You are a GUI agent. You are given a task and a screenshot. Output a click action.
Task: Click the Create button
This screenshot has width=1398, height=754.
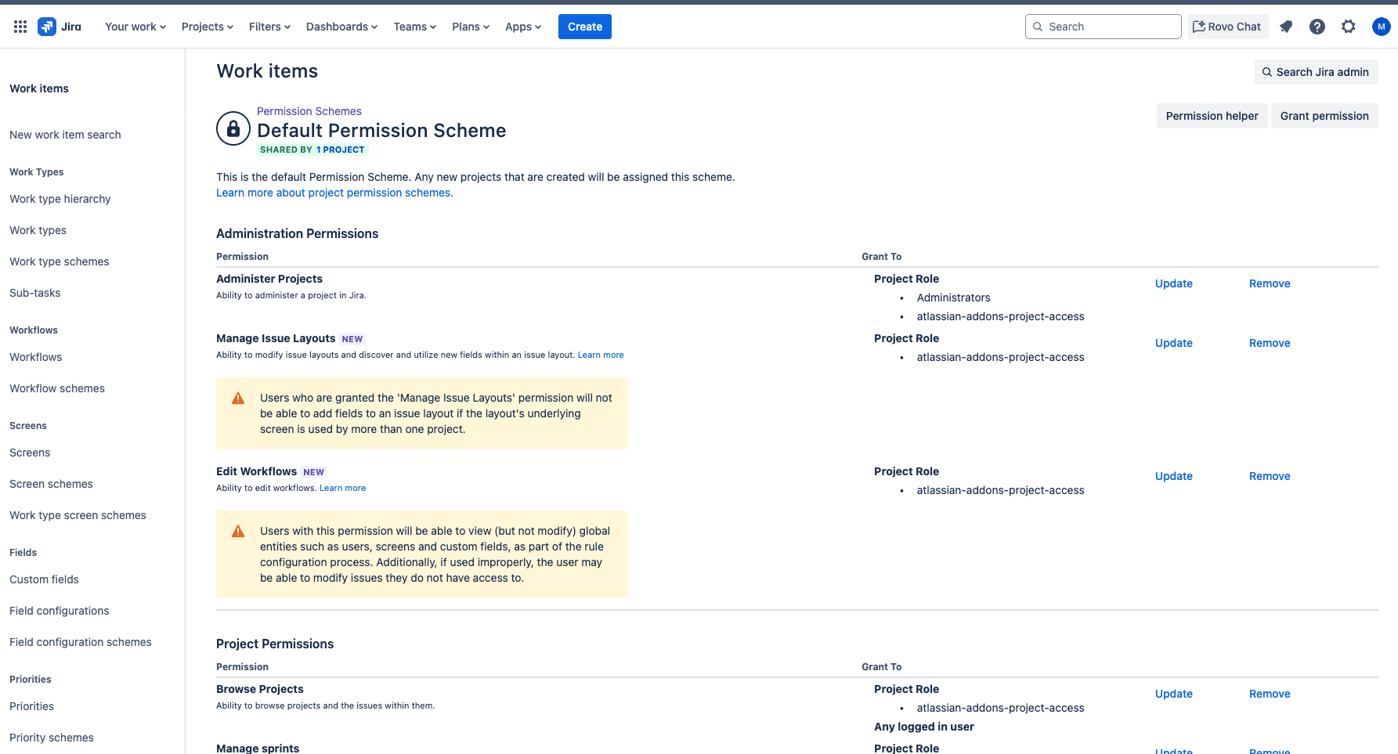tap(584, 26)
